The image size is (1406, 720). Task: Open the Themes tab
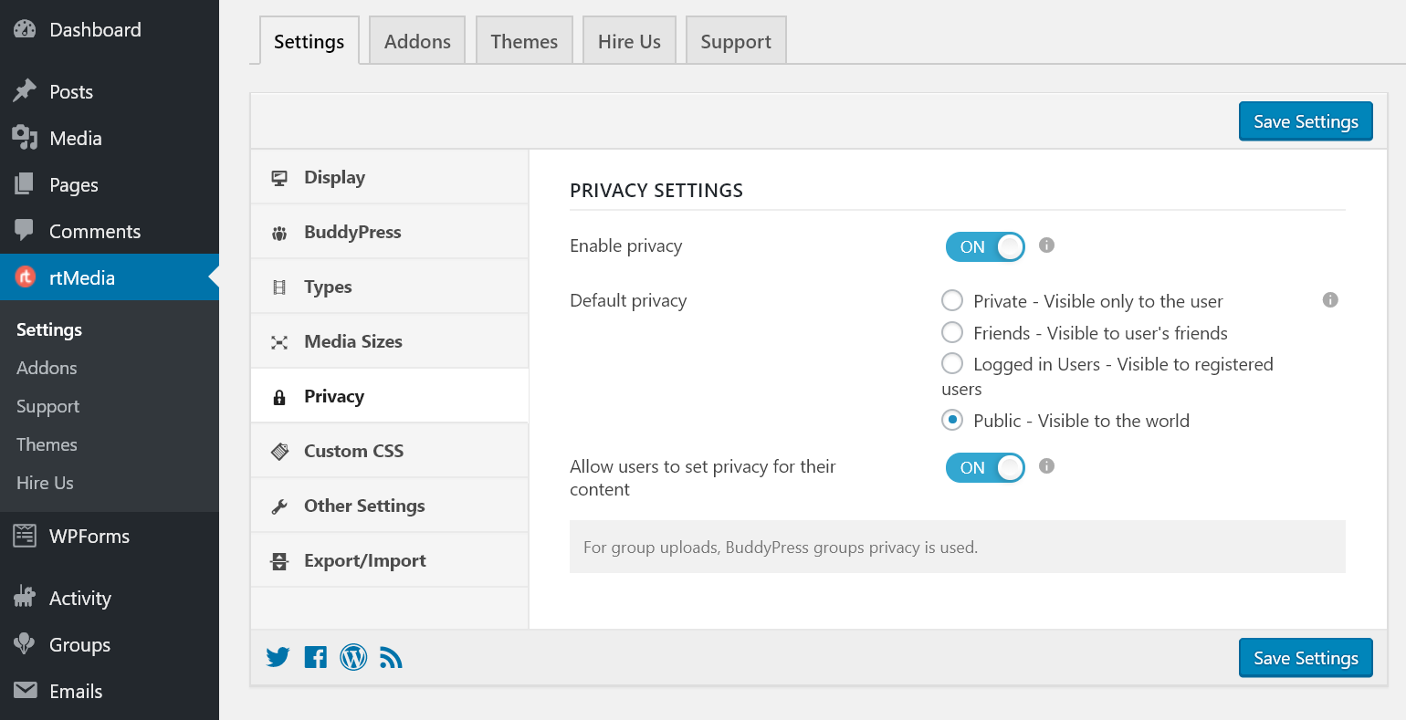click(524, 40)
